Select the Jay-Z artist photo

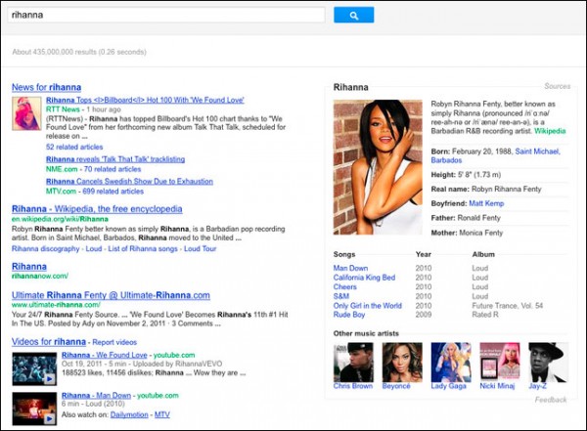547,362
